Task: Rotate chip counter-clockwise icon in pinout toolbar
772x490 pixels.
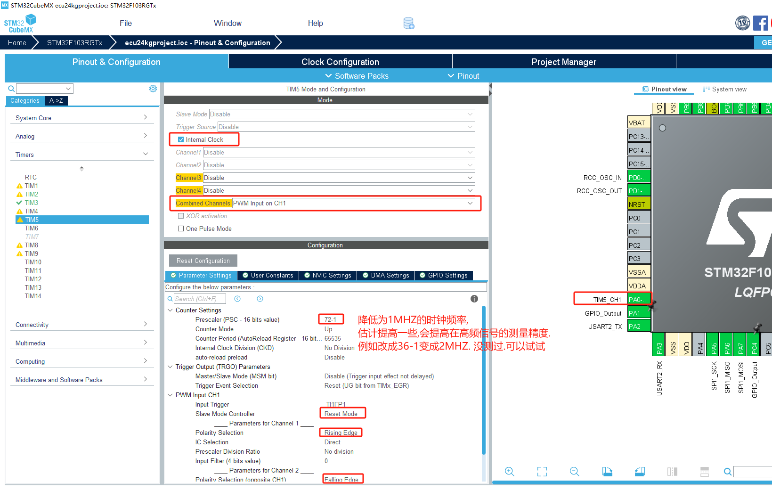Action: click(640, 472)
